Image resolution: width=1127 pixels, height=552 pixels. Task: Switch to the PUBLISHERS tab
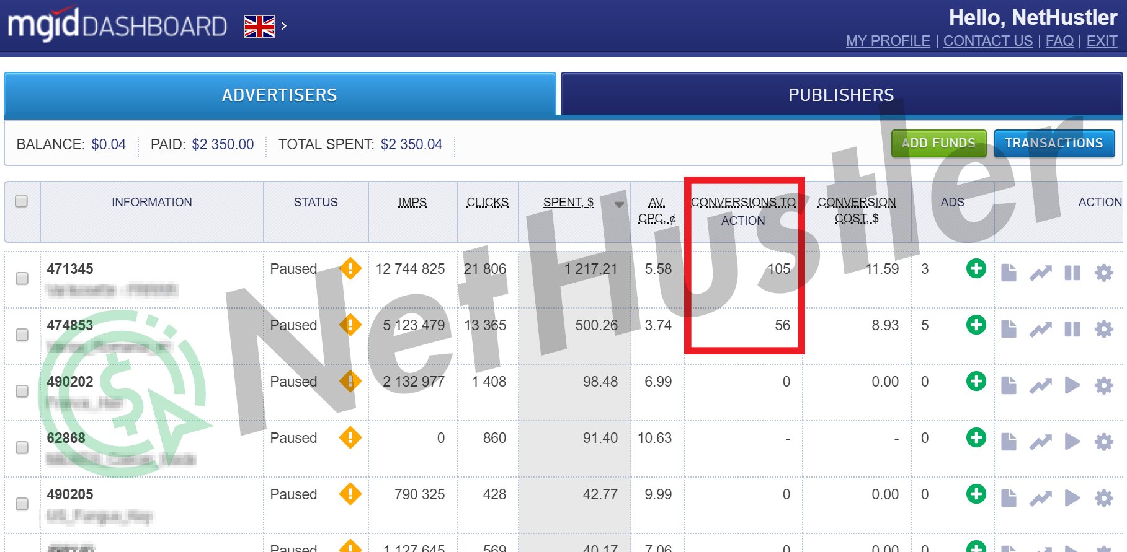tap(841, 94)
